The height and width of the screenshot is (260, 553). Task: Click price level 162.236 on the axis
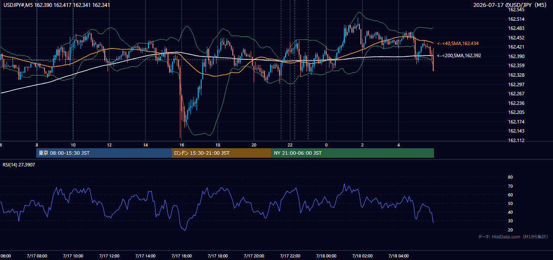point(516,103)
